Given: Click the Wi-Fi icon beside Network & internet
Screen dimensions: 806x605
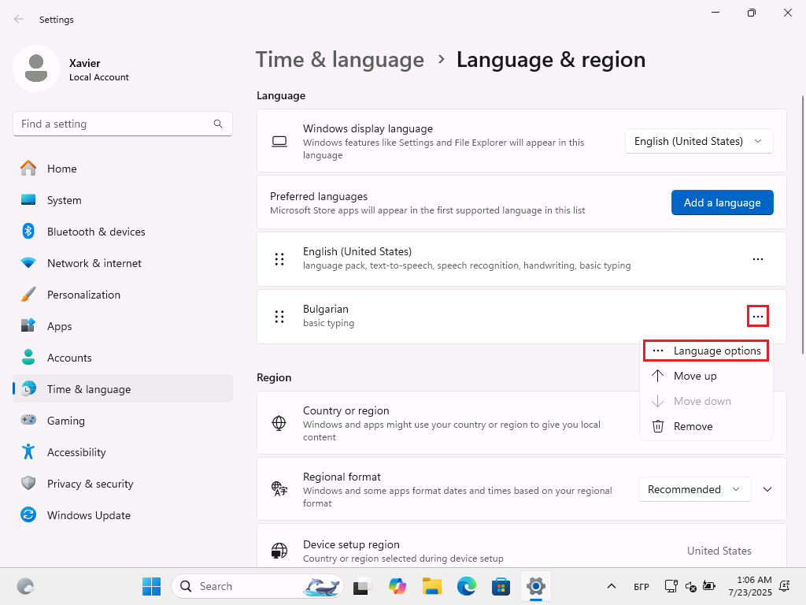Looking at the screenshot, I should [28, 263].
